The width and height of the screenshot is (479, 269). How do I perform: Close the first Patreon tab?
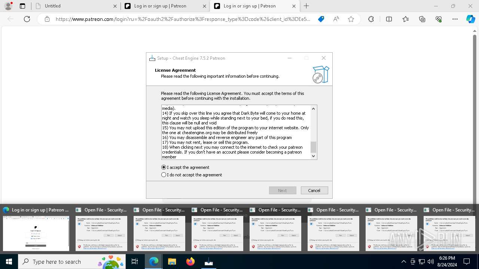coord(204,6)
